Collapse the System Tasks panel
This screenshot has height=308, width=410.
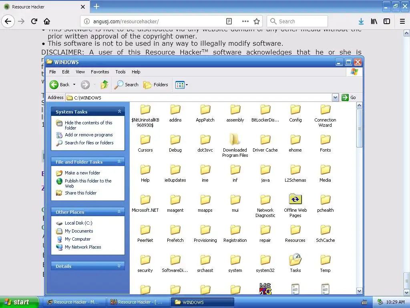coord(119,111)
